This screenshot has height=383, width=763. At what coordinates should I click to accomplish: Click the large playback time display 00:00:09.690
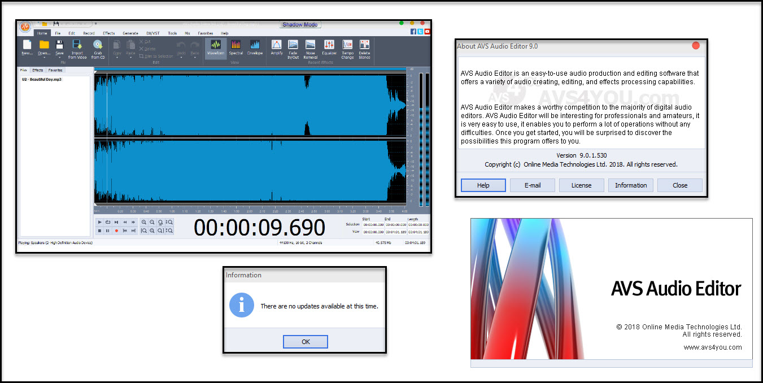point(260,227)
